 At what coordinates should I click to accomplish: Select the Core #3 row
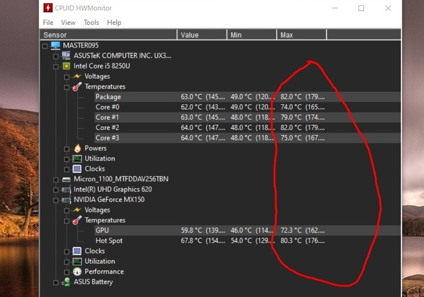point(247,138)
